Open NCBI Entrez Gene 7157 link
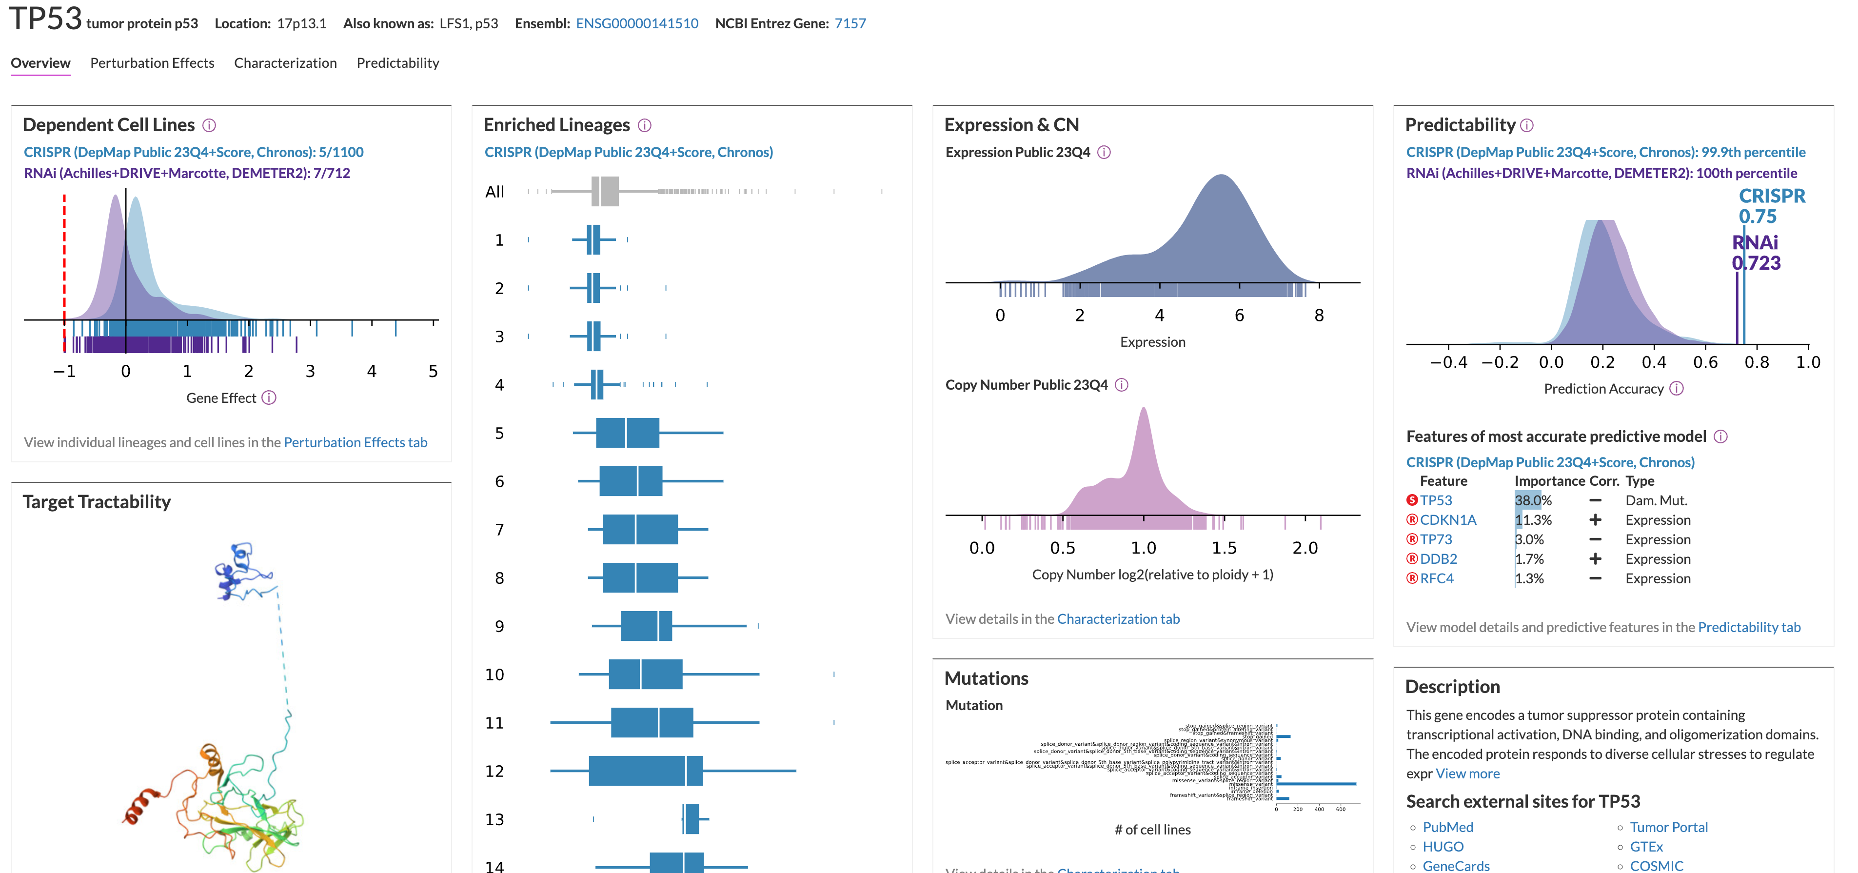This screenshot has height=873, width=1858. coord(850,23)
